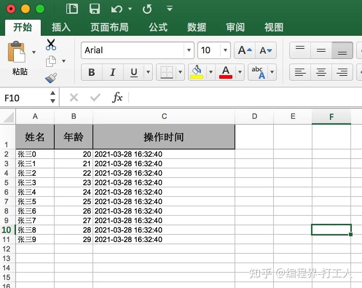Select the format painter brush icon
This screenshot has width=362, height=288.
coord(51,77)
